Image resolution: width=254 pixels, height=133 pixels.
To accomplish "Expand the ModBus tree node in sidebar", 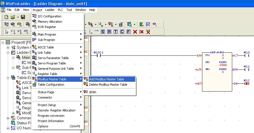I will click(13, 113).
